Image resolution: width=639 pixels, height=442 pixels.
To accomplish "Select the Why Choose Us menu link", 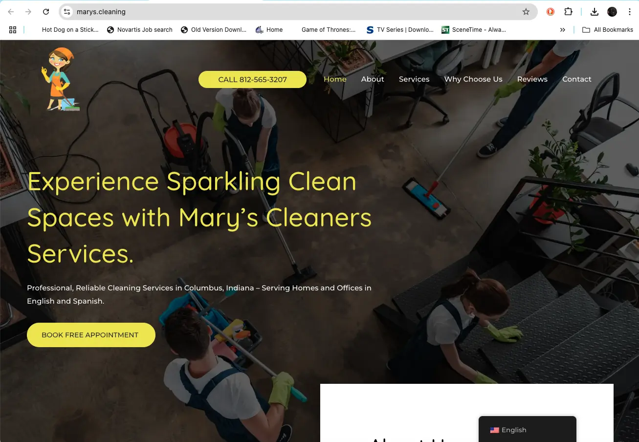I will point(473,79).
